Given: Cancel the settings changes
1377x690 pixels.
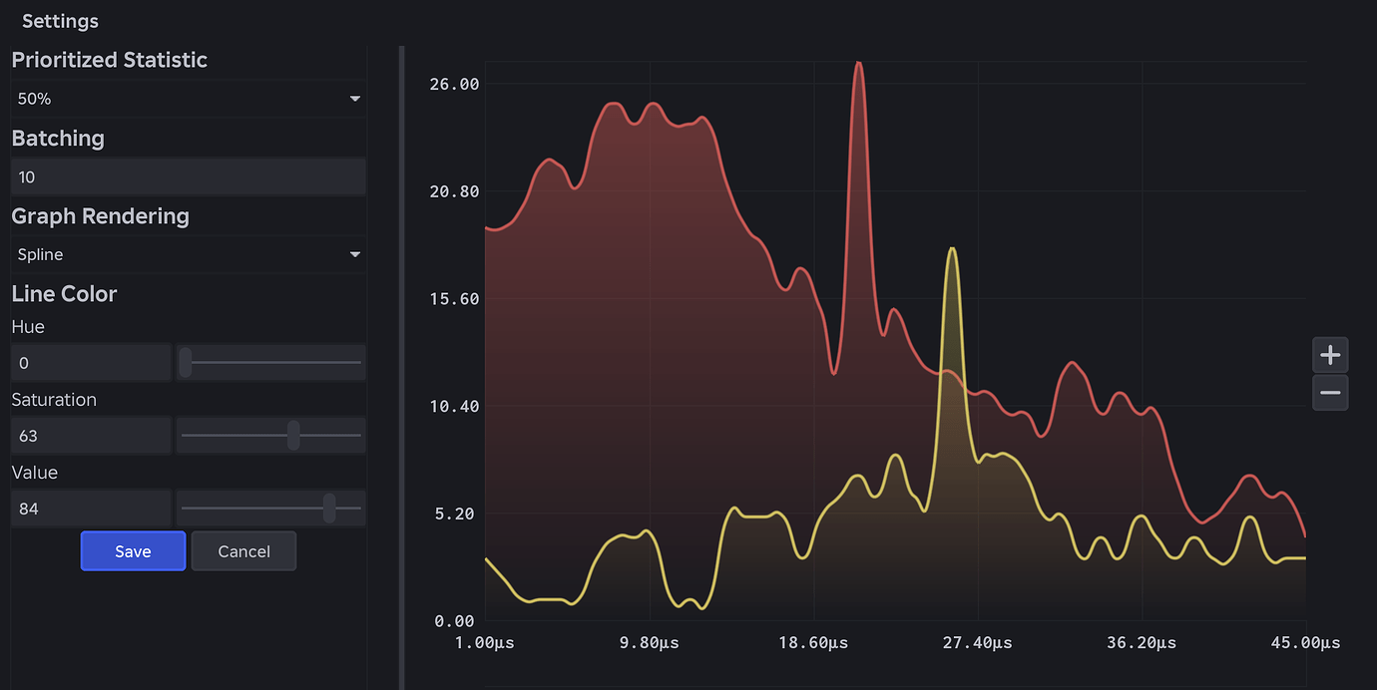Looking at the screenshot, I should 243,551.
